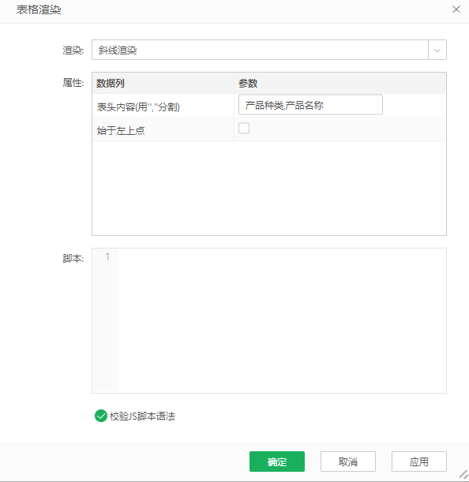Click the 应用 button
This screenshot has width=469, height=482.
(418, 461)
